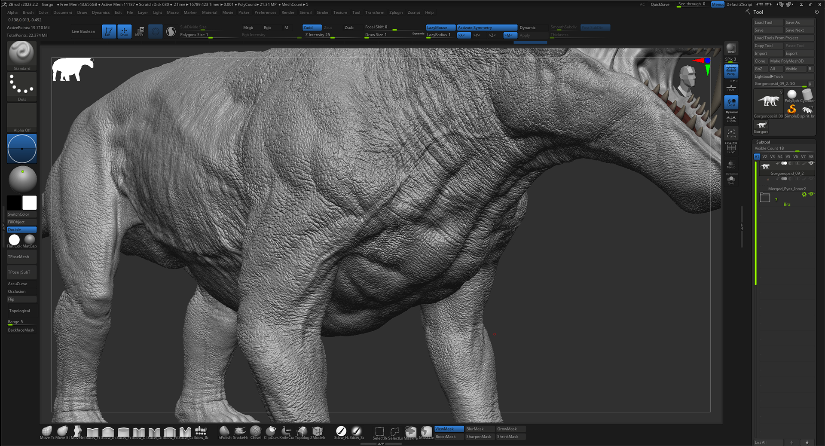Select the SnakeHook brush
The height and width of the screenshot is (446, 825).
click(240, 431)
